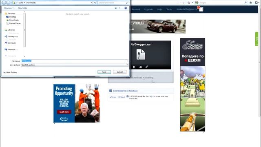Click the navigation pane scroll down arrow
Screen dimensions: 261x147
click(x=24, y=56)
